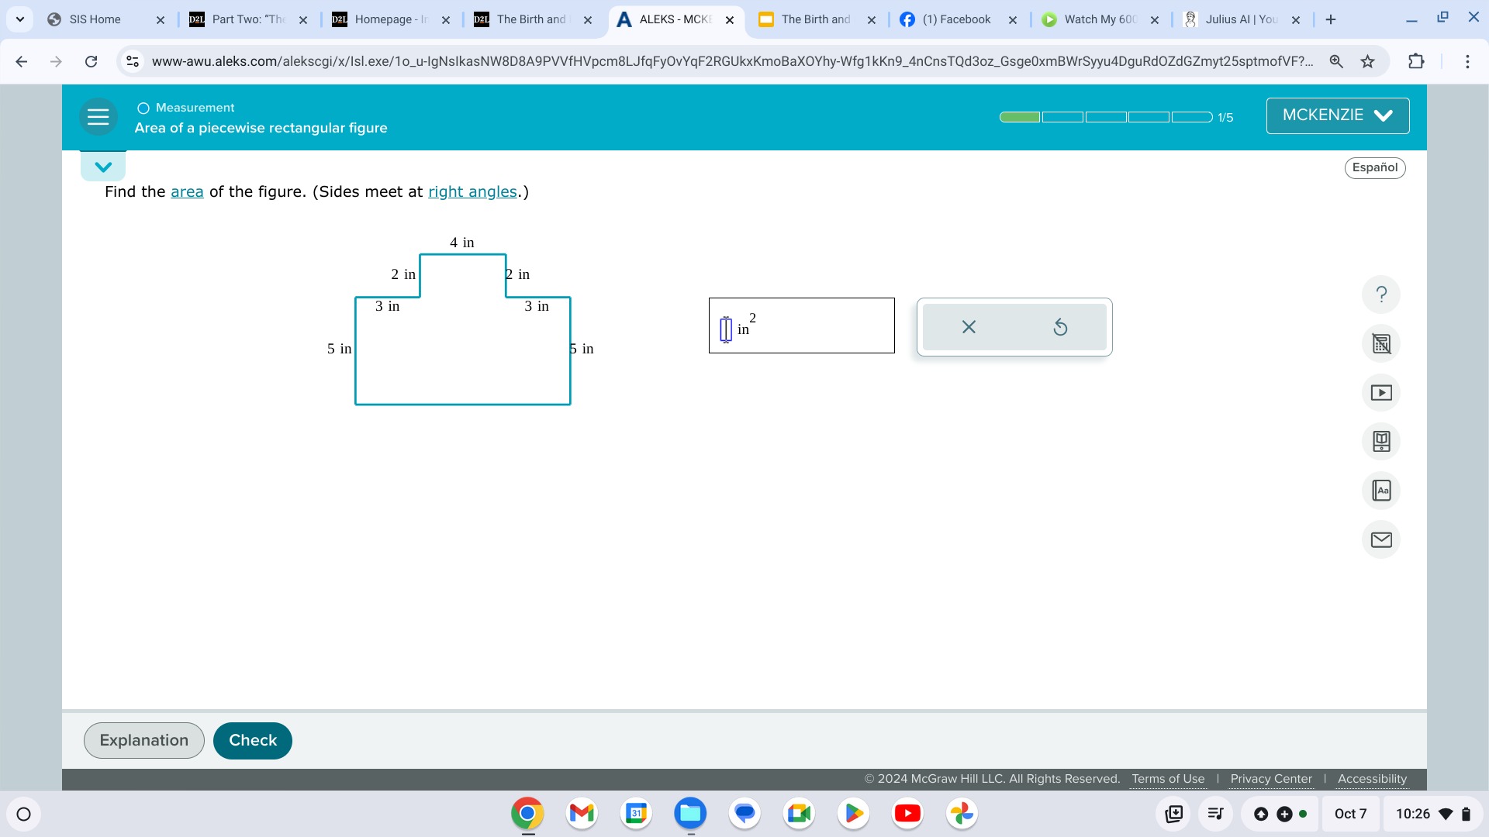The image size is (1489, 837).
Task: Open Gmail from the shelf
Action: click(582, 814)
